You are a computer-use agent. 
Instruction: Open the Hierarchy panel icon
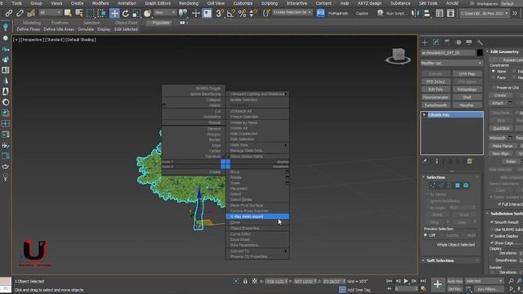pos(447,42)
